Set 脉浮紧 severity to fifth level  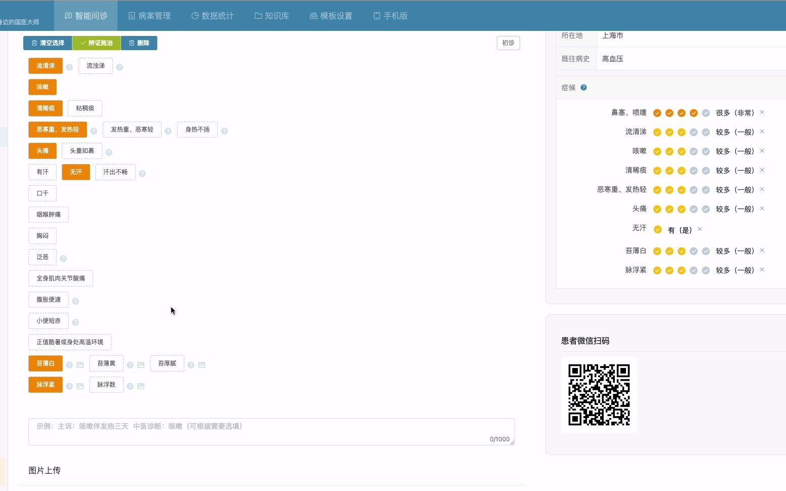coord(706,270)
